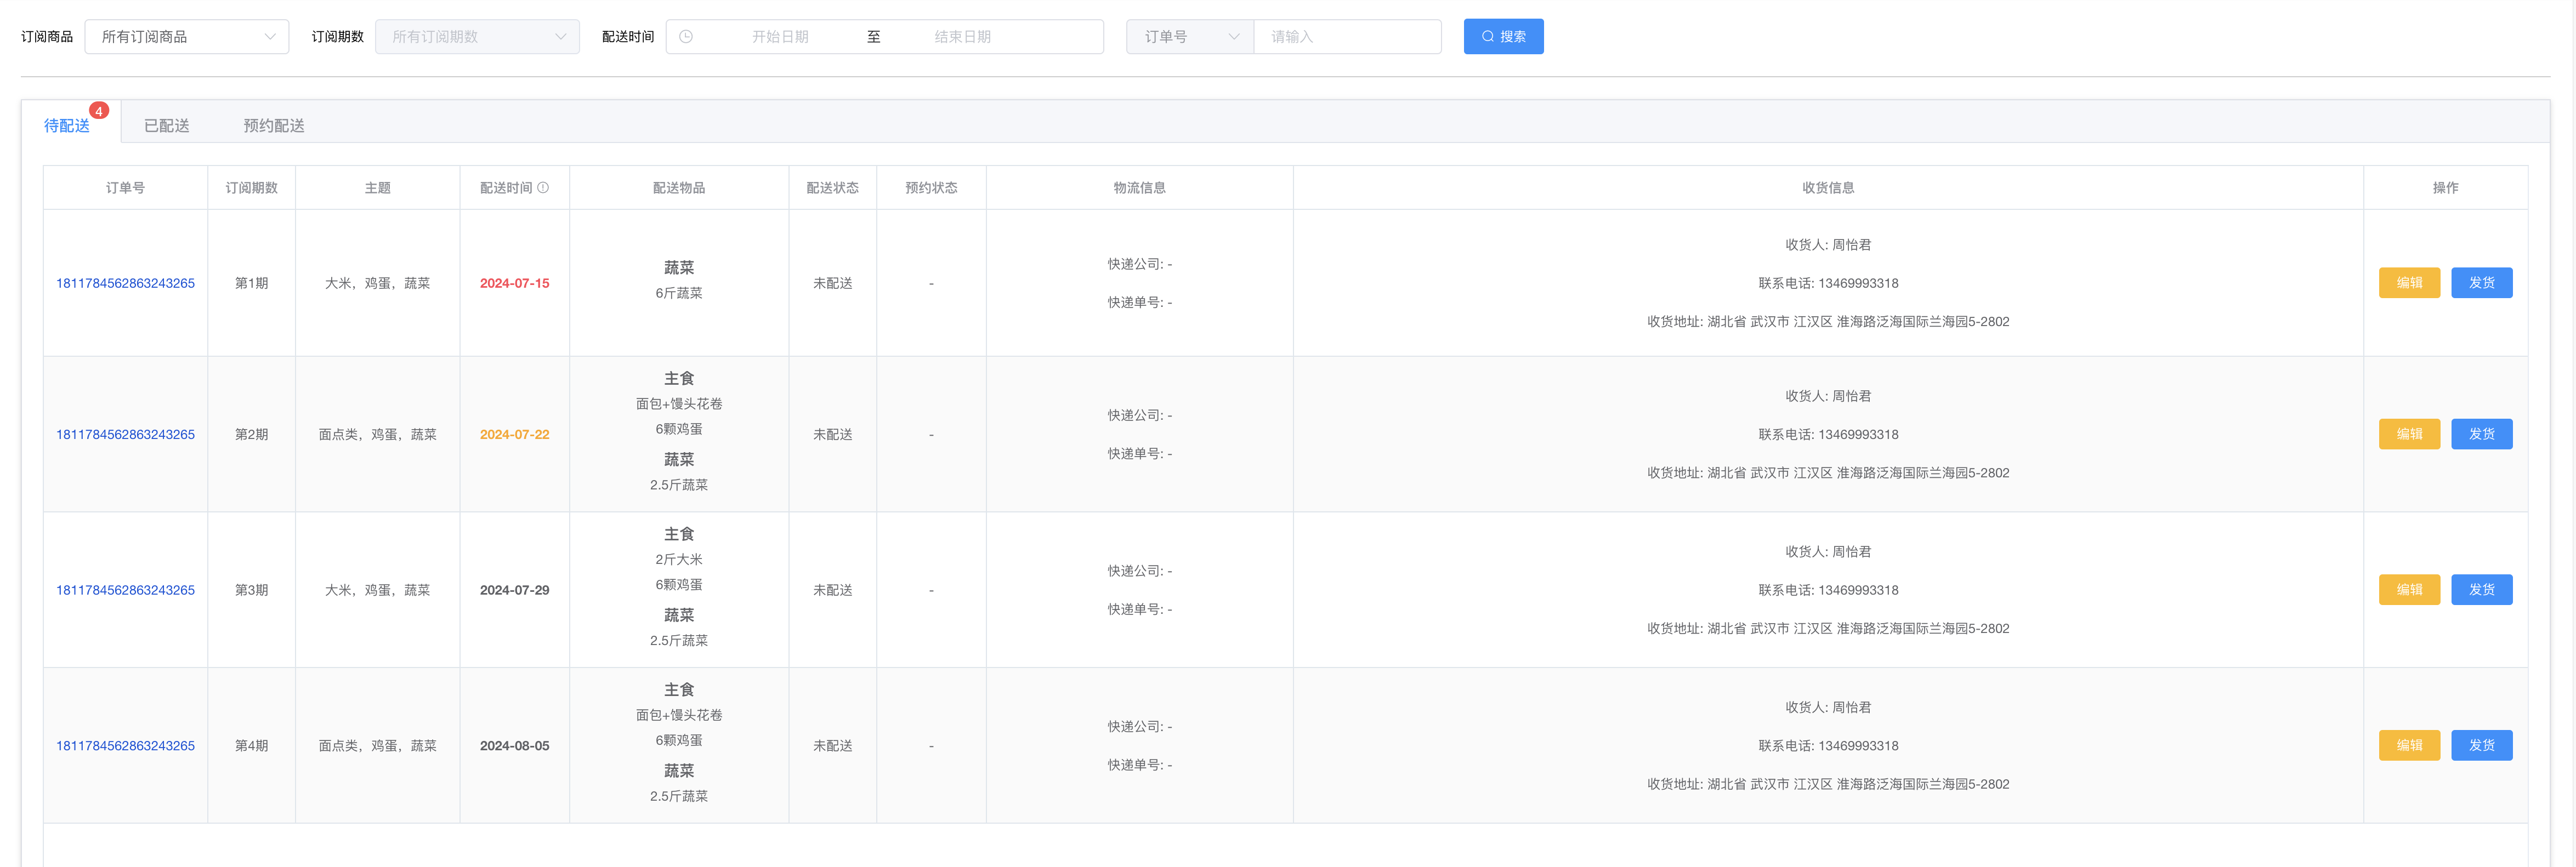The image size is (2576, 867).
Task: Focus the 请输入 search text field
Action: pyautogui.click(x=1346, y=37)
